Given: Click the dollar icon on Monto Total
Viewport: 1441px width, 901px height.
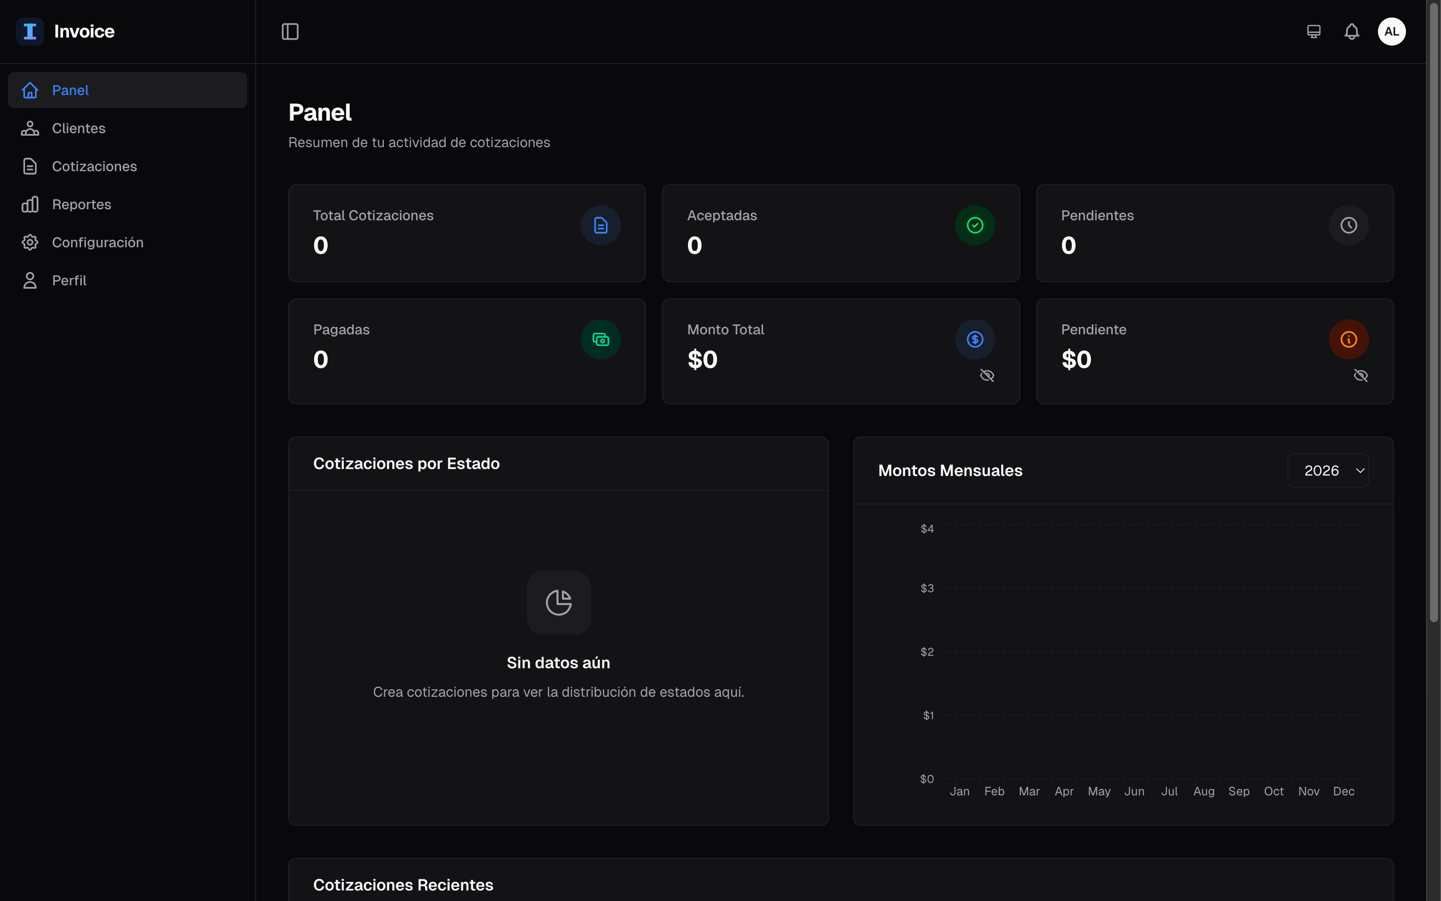Looking at the screenshot, I should click(x=974, y=339).
